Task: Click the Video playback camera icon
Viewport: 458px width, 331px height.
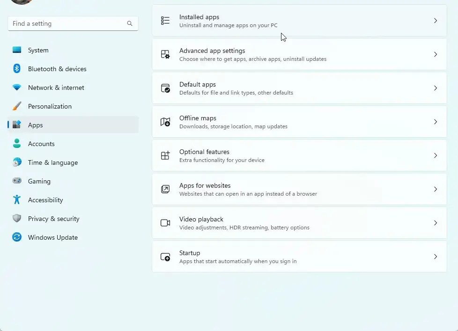Action: (x=165, y=223)
